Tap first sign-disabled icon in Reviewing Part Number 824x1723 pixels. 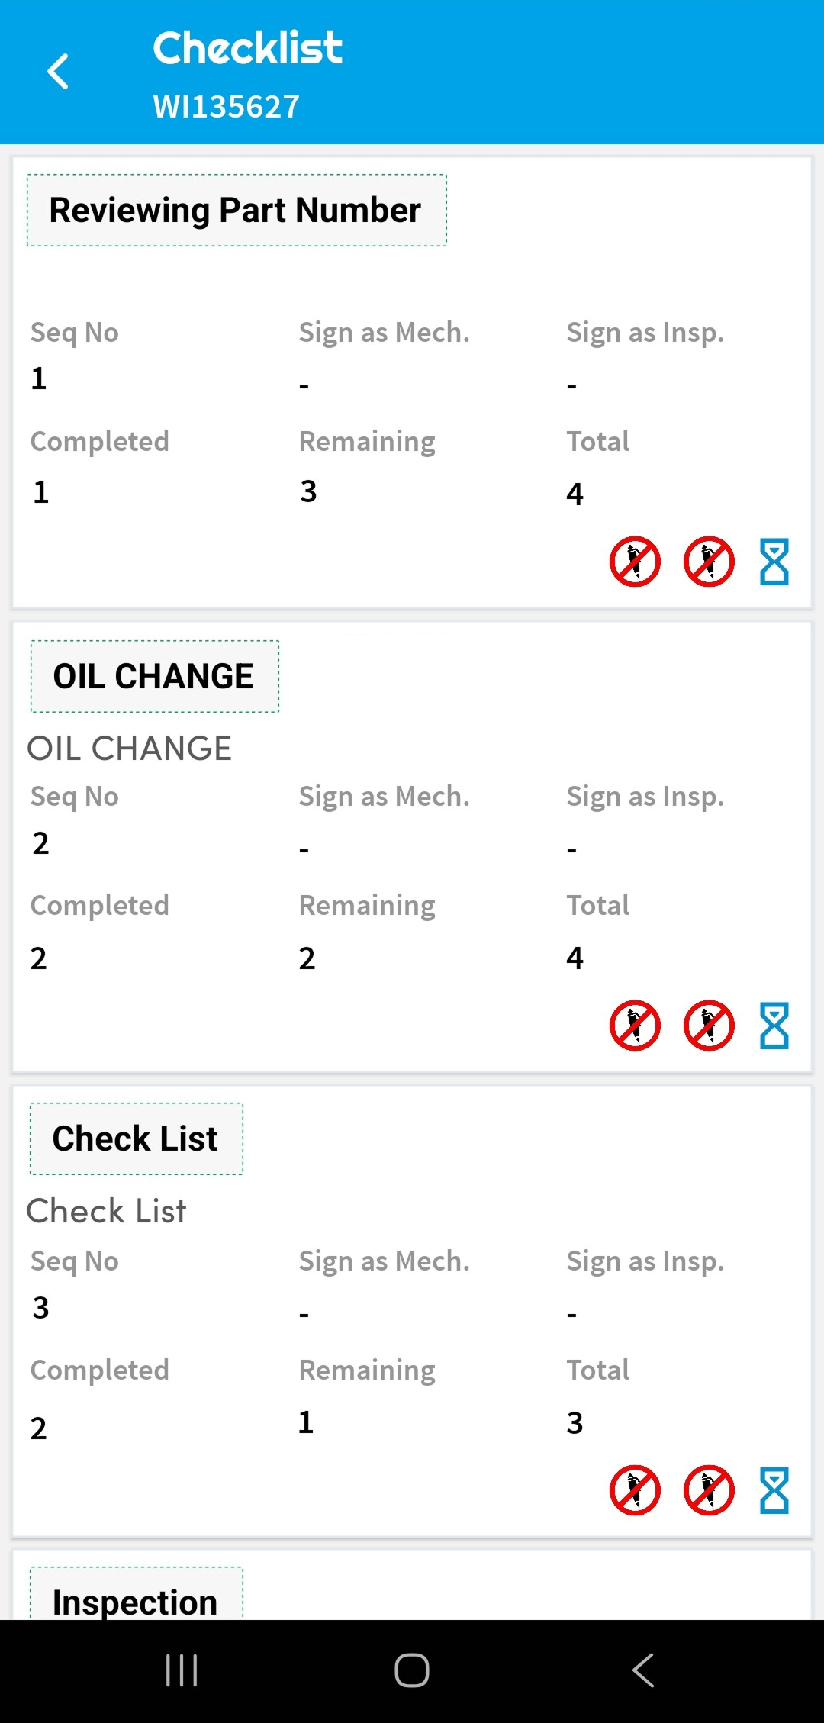[635, 562]
